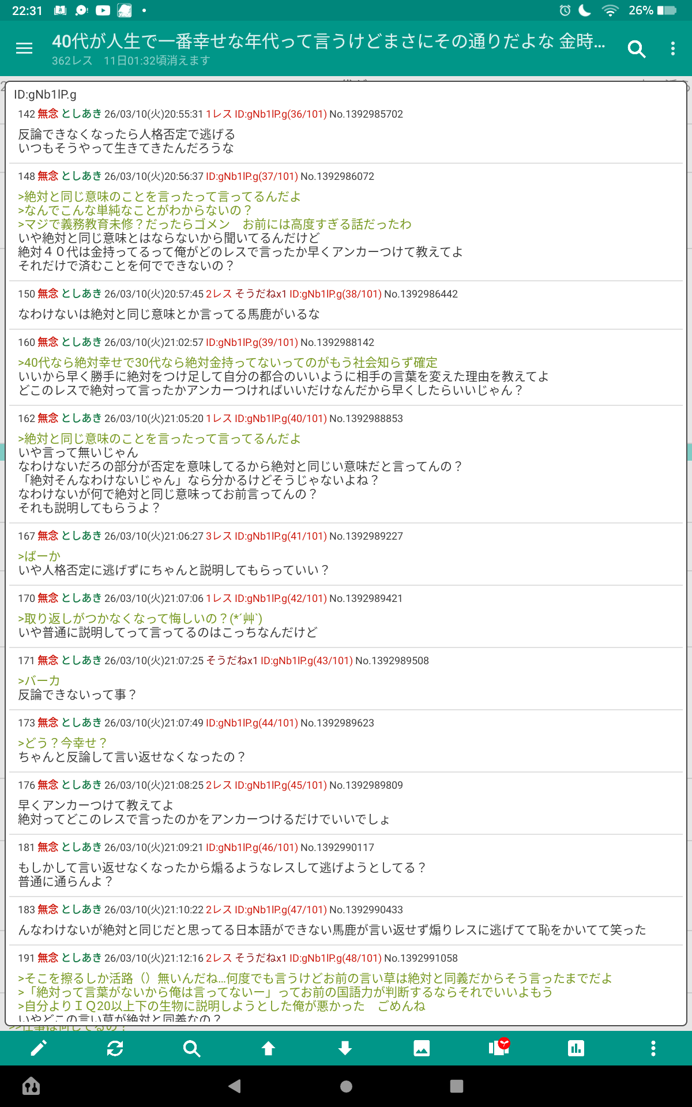This screenshot has width=692, height=1107.
Task: Tap the pencil icon to write a reply
Action: click(39, 1048)
